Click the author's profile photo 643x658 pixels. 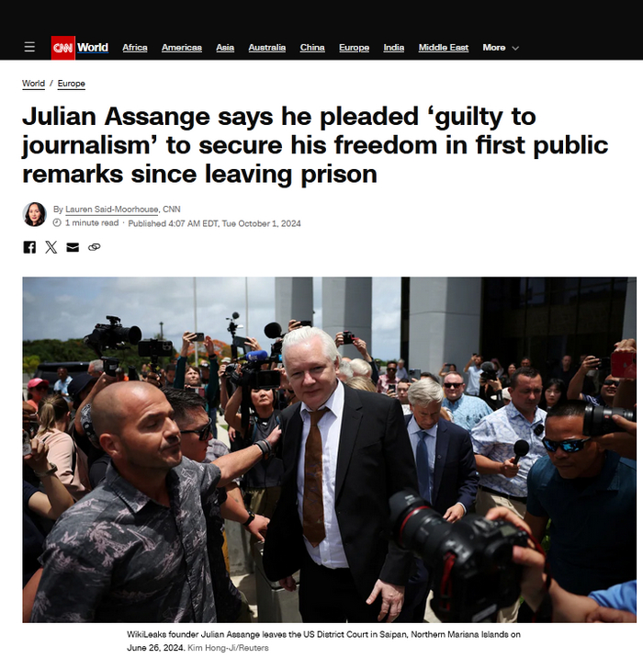34,214
